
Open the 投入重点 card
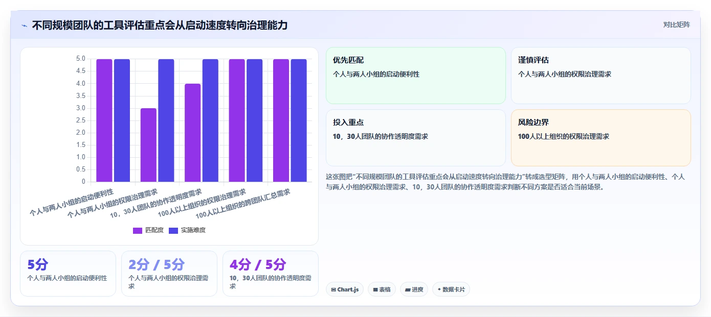tap(416, 138)
